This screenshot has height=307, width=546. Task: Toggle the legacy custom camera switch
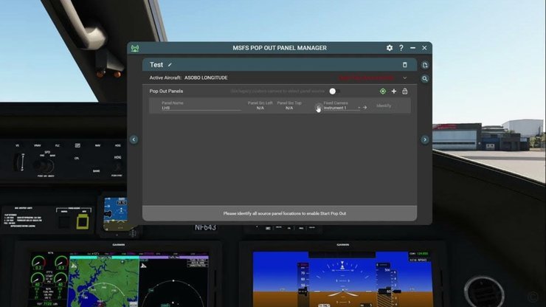[x=334, y=92]
